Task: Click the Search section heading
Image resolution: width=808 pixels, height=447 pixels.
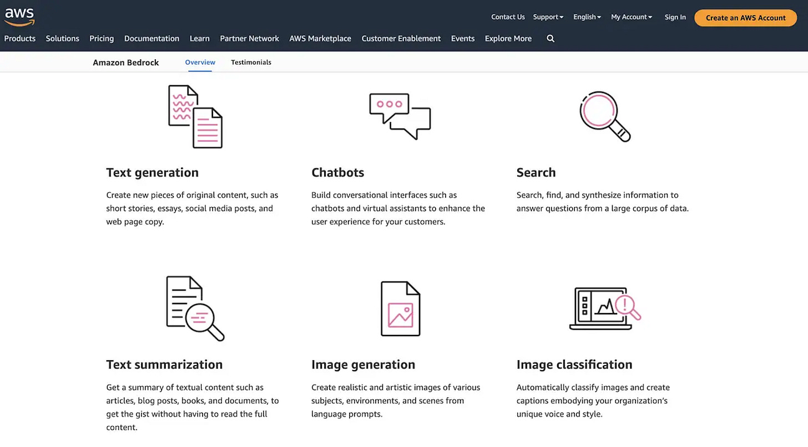Action: (x=536, y=172)
